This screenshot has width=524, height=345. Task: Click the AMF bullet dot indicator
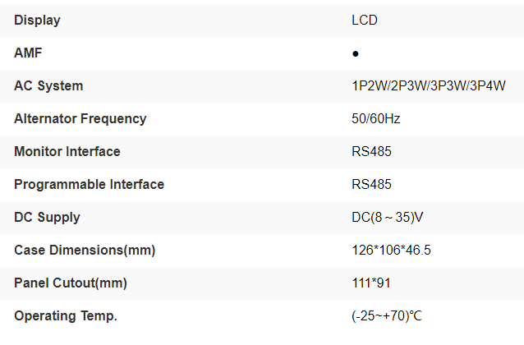click(x=355, y=53)
